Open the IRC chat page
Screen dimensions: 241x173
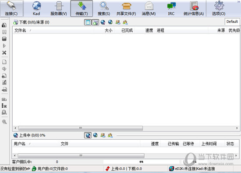171,8
